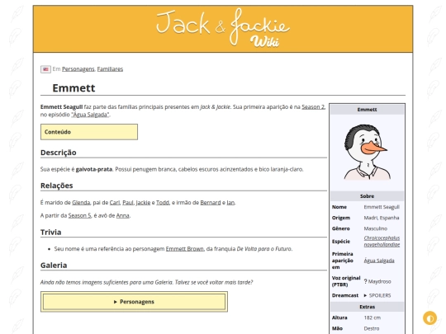Visit Bernard's page

(x=211, y=203)
